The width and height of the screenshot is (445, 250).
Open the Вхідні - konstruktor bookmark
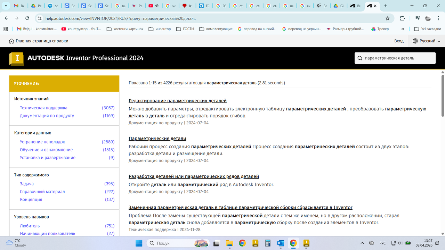coord(37,29)
